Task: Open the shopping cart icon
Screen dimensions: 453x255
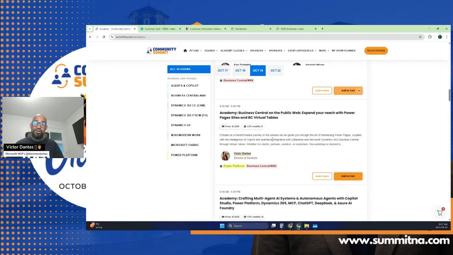Action: point(440,212)
